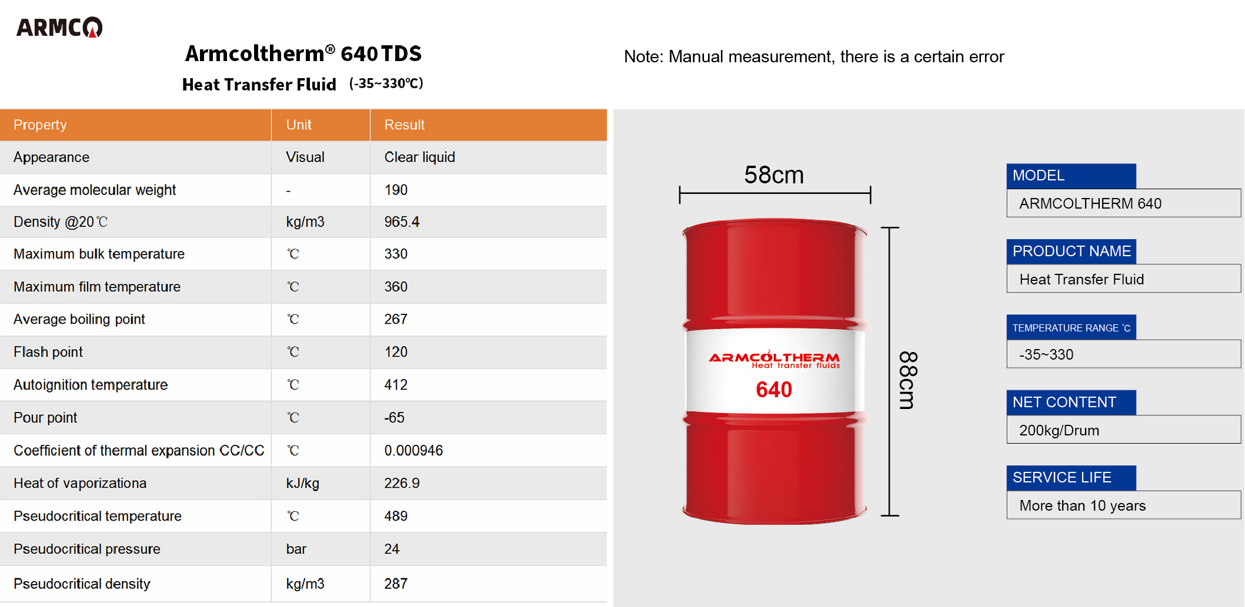Click the -65 pour point value
The width and height of the screenshot is (1245, 607).
(394, 418)
